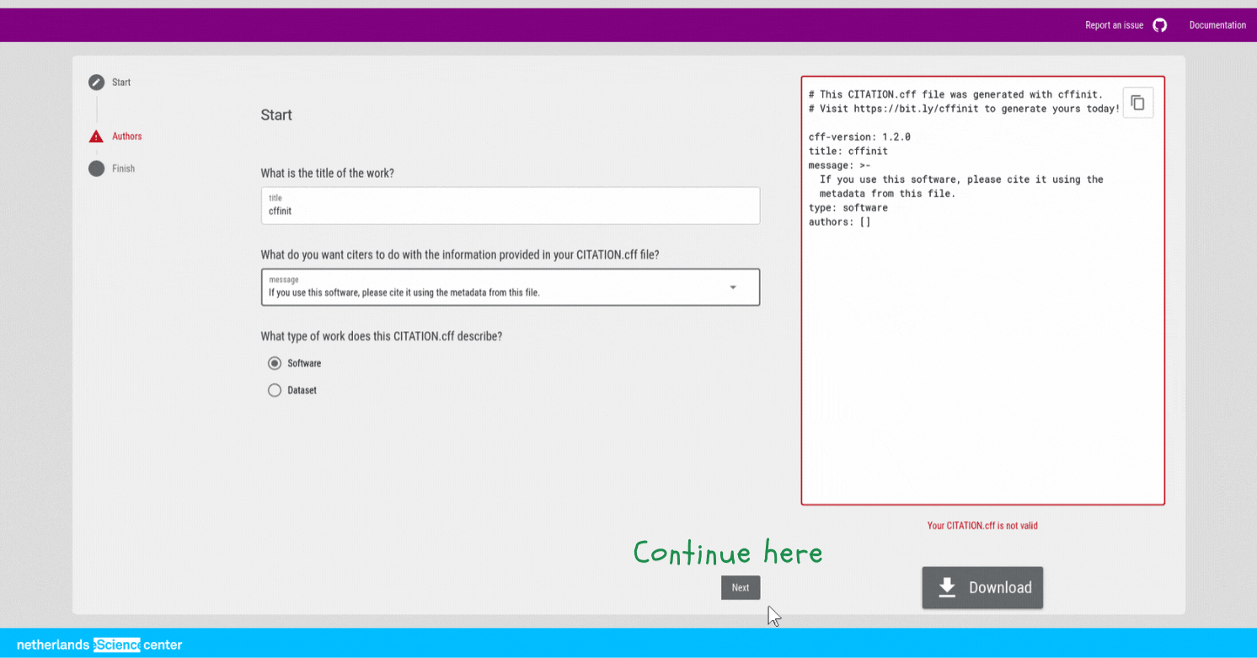Screen dimensions: 1257x658
Task: Click the red warning triangle Authors icon
Action: 96,136
